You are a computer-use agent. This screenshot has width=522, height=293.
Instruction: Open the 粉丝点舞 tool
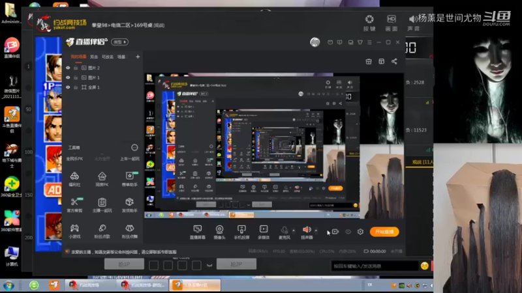pyautogui.click(x=129, y=231)
